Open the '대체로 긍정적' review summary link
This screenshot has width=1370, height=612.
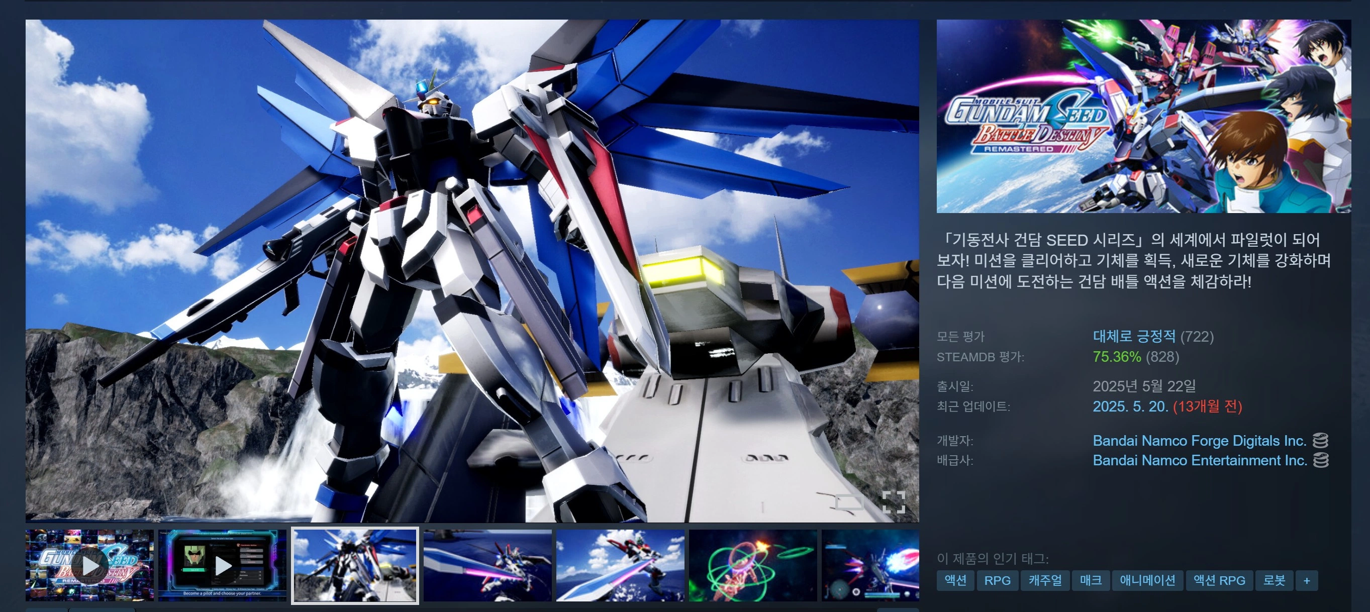(1134, 336)
